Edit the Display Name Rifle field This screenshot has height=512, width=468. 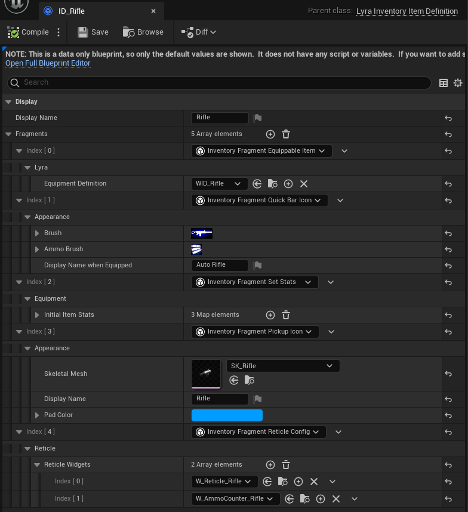tap(220, 118)
